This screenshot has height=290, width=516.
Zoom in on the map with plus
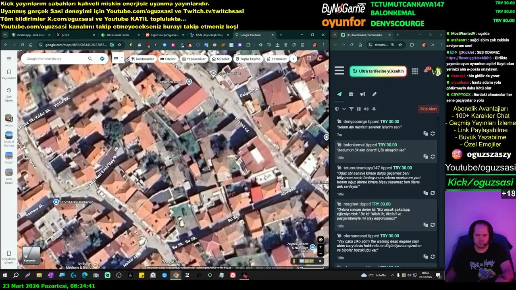pos(320,247)
